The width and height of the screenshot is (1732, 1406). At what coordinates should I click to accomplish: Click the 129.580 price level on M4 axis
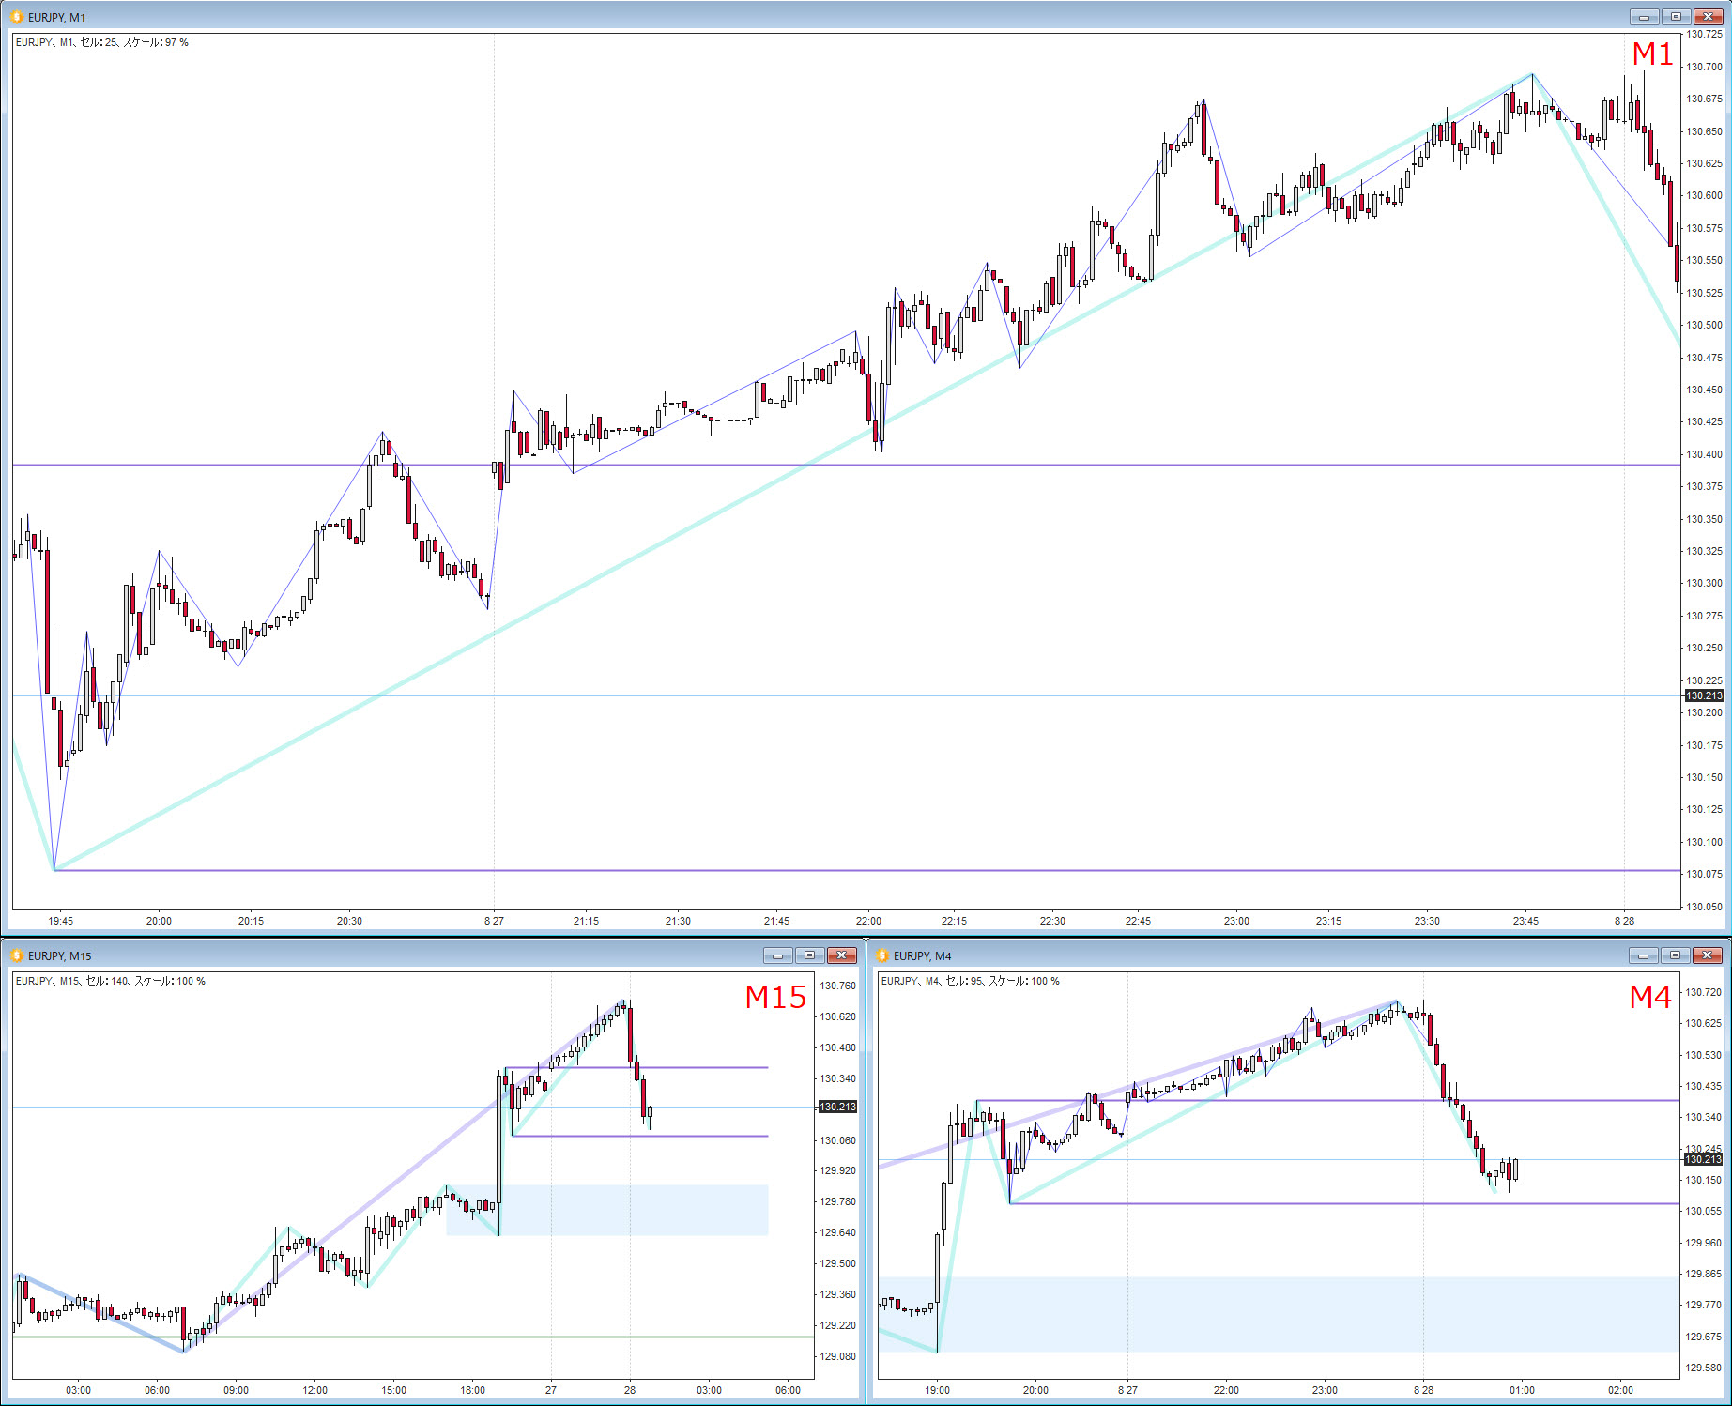1704,1368
